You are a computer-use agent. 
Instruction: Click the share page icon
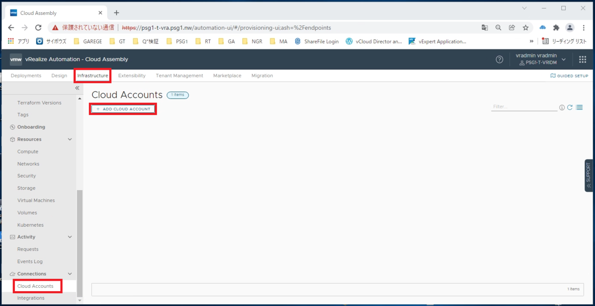click(512, 28)
